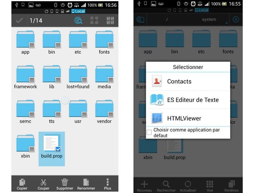
Task: Choose HTMLViewer in the Sélectionner dialog
Action: [188, 118]
